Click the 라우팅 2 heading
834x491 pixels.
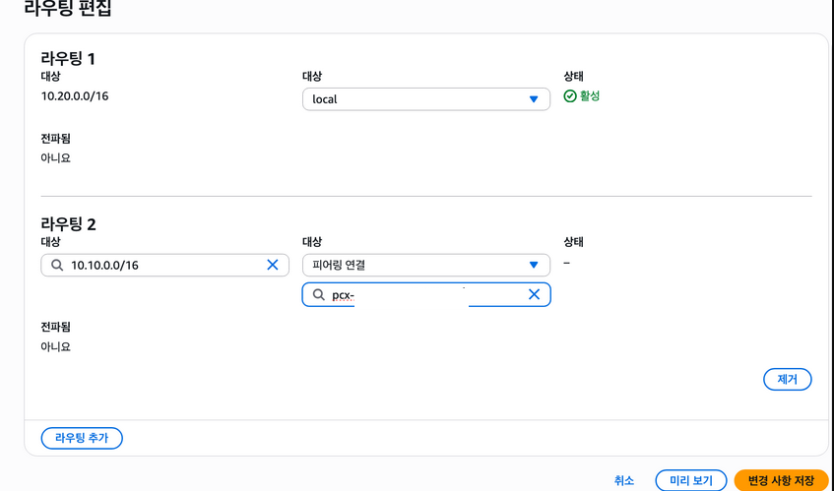[68, 223]
